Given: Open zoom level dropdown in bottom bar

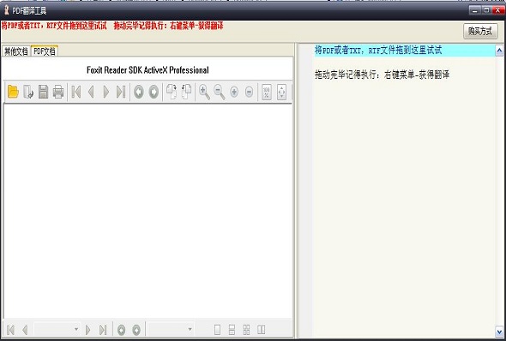Looking at the screenshot, I should click(171, 329).
